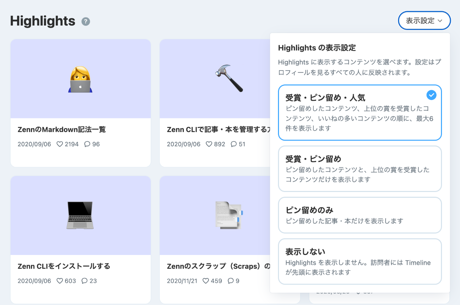Image resolution: width=460 pixels, height=305 pixels.
Task: Open the Zenn CLIをインストールする article title
Action: click(64, 266)
